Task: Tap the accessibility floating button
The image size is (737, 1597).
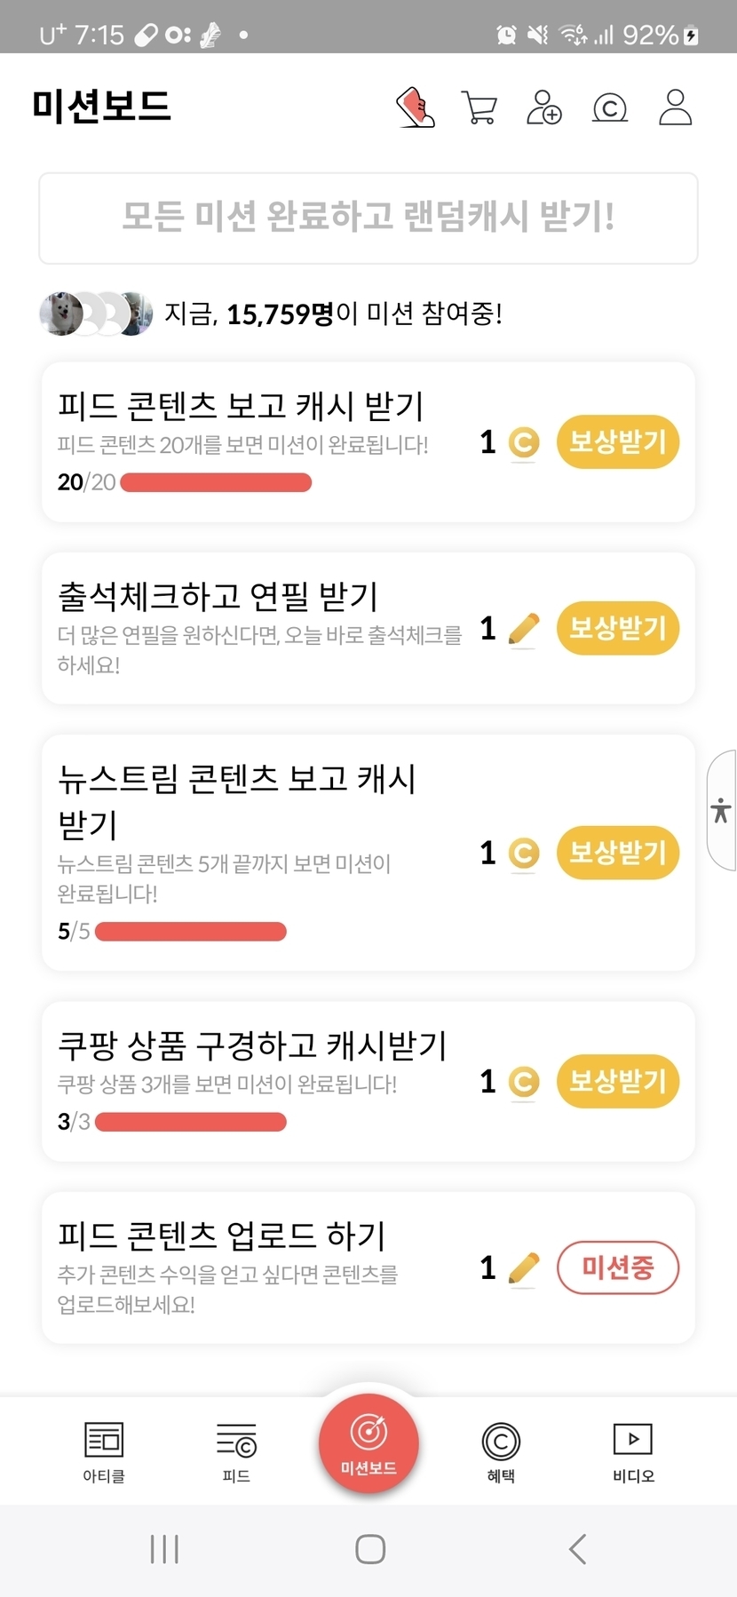Action: tap(721, 810)
